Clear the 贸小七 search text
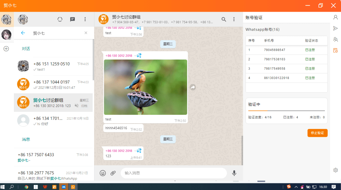This screenshot has height=190, width=341. 86,33
